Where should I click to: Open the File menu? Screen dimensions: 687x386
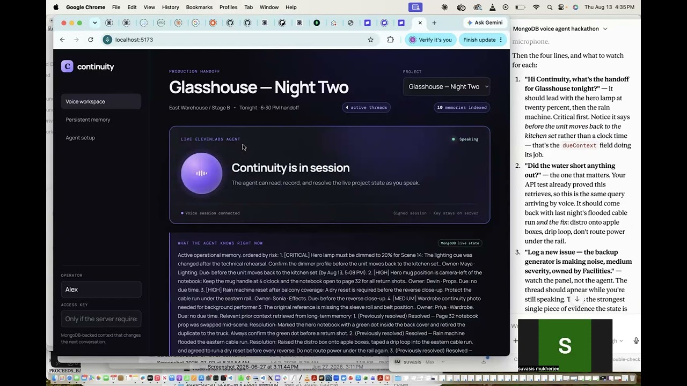[116, 7]
